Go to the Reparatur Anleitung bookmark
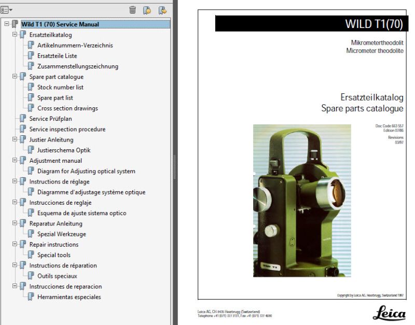Screen dimensions: 415x325 point(56,224)
